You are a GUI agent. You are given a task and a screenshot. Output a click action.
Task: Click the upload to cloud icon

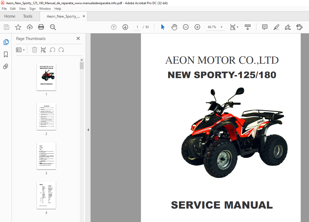pyautogui.click(x=30, y=27)
